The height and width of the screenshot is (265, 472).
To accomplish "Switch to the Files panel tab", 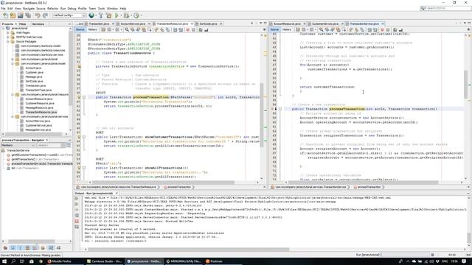I will 22,24.
